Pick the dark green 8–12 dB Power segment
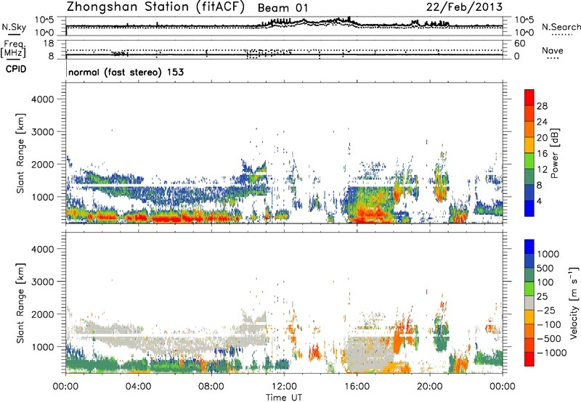Viewport: 581px width, 402px height. [x=529, y=177]
